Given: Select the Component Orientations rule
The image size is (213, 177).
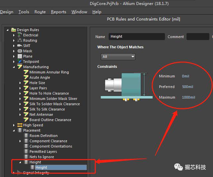Looking at the screenshot, I should click(51, 146).
